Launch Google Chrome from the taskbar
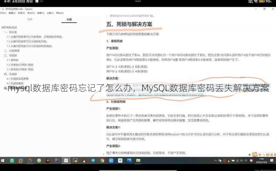Screen dimensions: 276x171 102,161
